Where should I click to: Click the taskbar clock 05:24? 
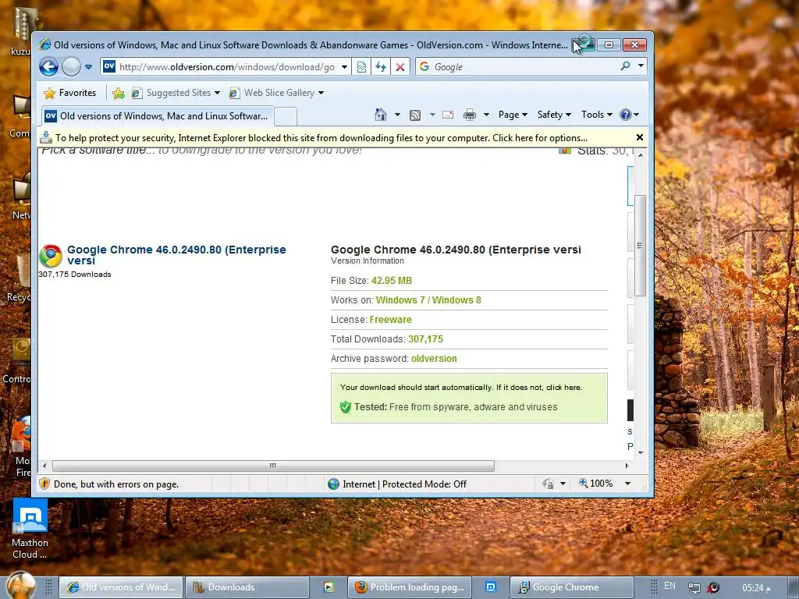[756, 588]
